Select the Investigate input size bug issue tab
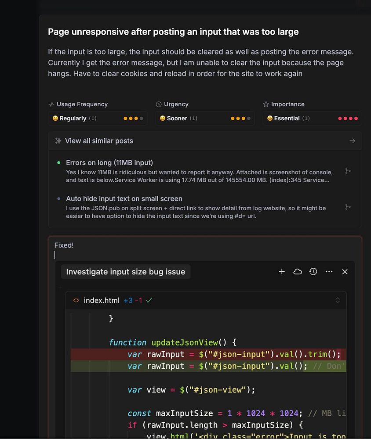The height and width of the screenshot is (439, 371). (126, 272)
